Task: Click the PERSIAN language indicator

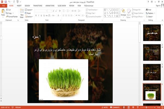Action: coord(18,107)
